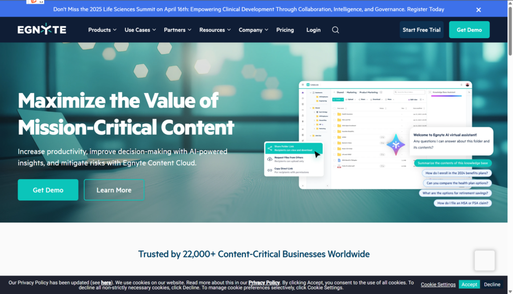Click the Egnyte logo in header
The height and width of the screenshot is (294, 513).
(42, 30)
